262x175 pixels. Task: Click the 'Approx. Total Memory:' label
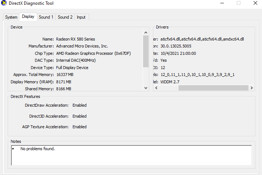[x=34, y=75]
